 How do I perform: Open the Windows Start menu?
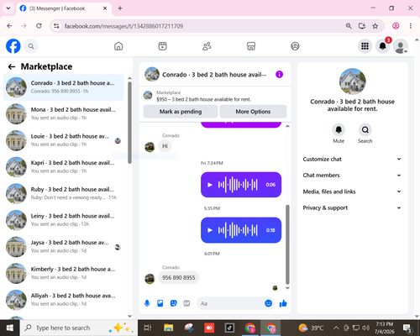(10, 328)
